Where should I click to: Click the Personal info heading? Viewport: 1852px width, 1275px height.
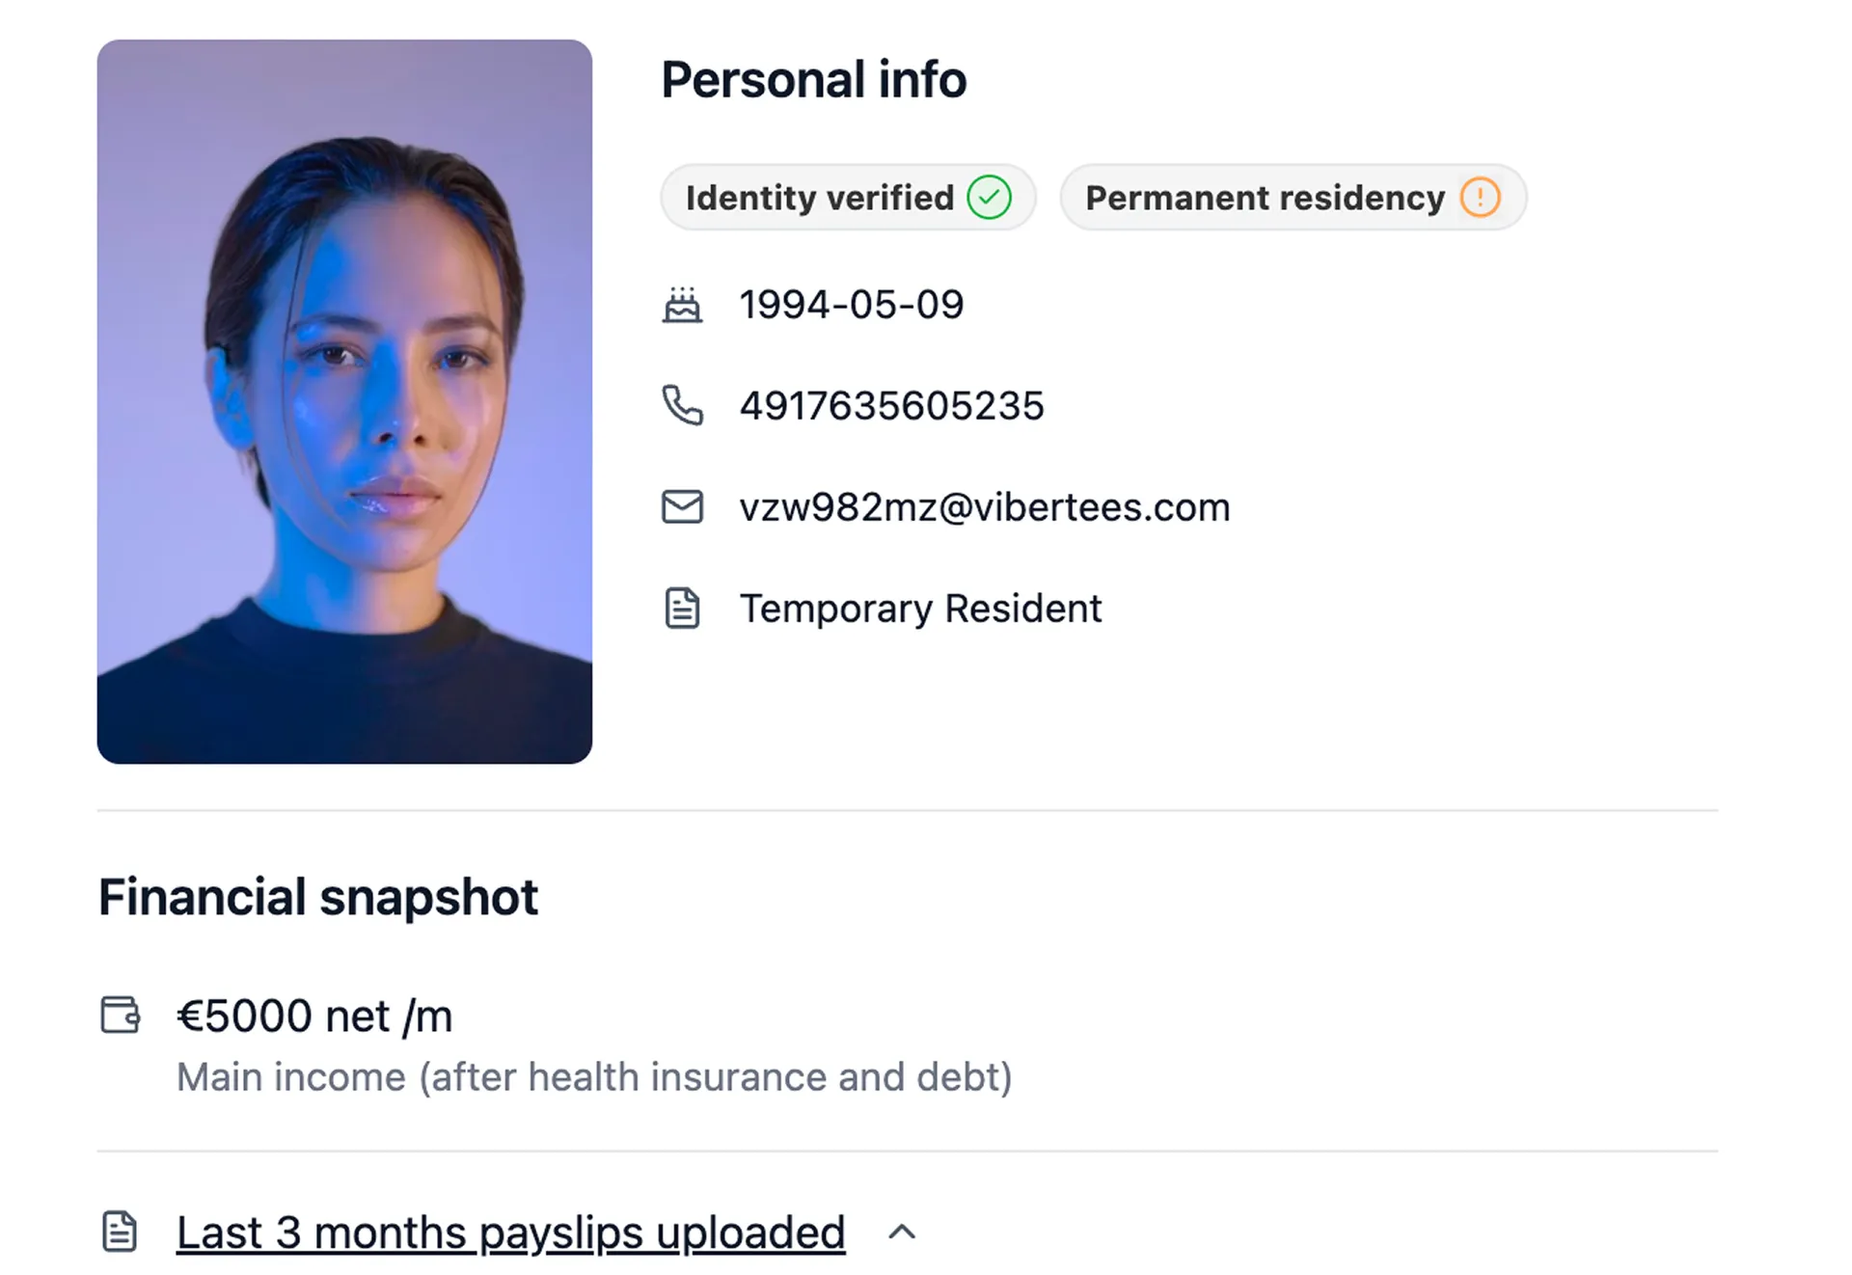[x=813, y=79]
